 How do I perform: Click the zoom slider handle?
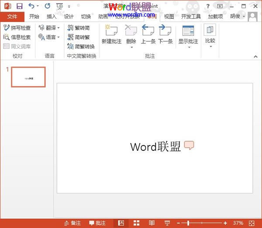(x=188, y=223)
